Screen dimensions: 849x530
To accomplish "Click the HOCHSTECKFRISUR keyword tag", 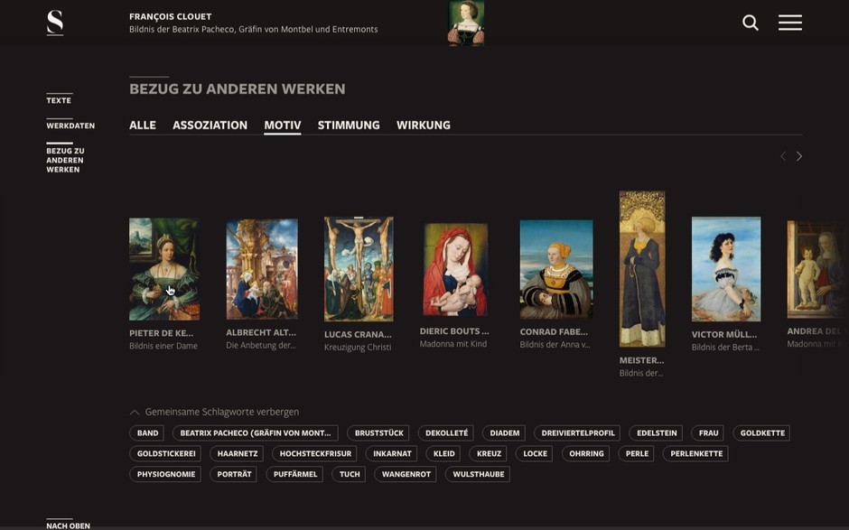I will [x=315, y=453].
